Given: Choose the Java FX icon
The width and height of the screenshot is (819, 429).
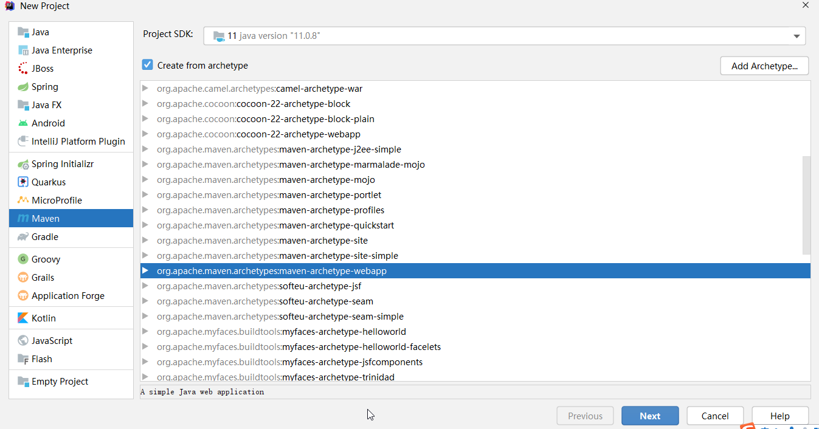Looking at the screenshot, I should [23, 105].
